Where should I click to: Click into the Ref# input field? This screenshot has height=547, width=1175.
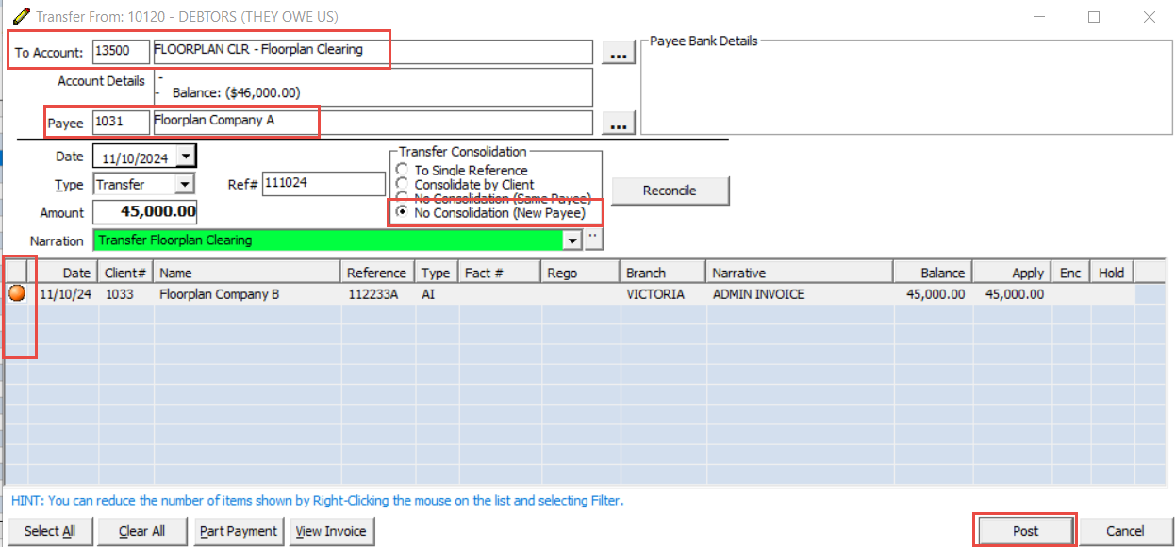(x=323, y=185)
